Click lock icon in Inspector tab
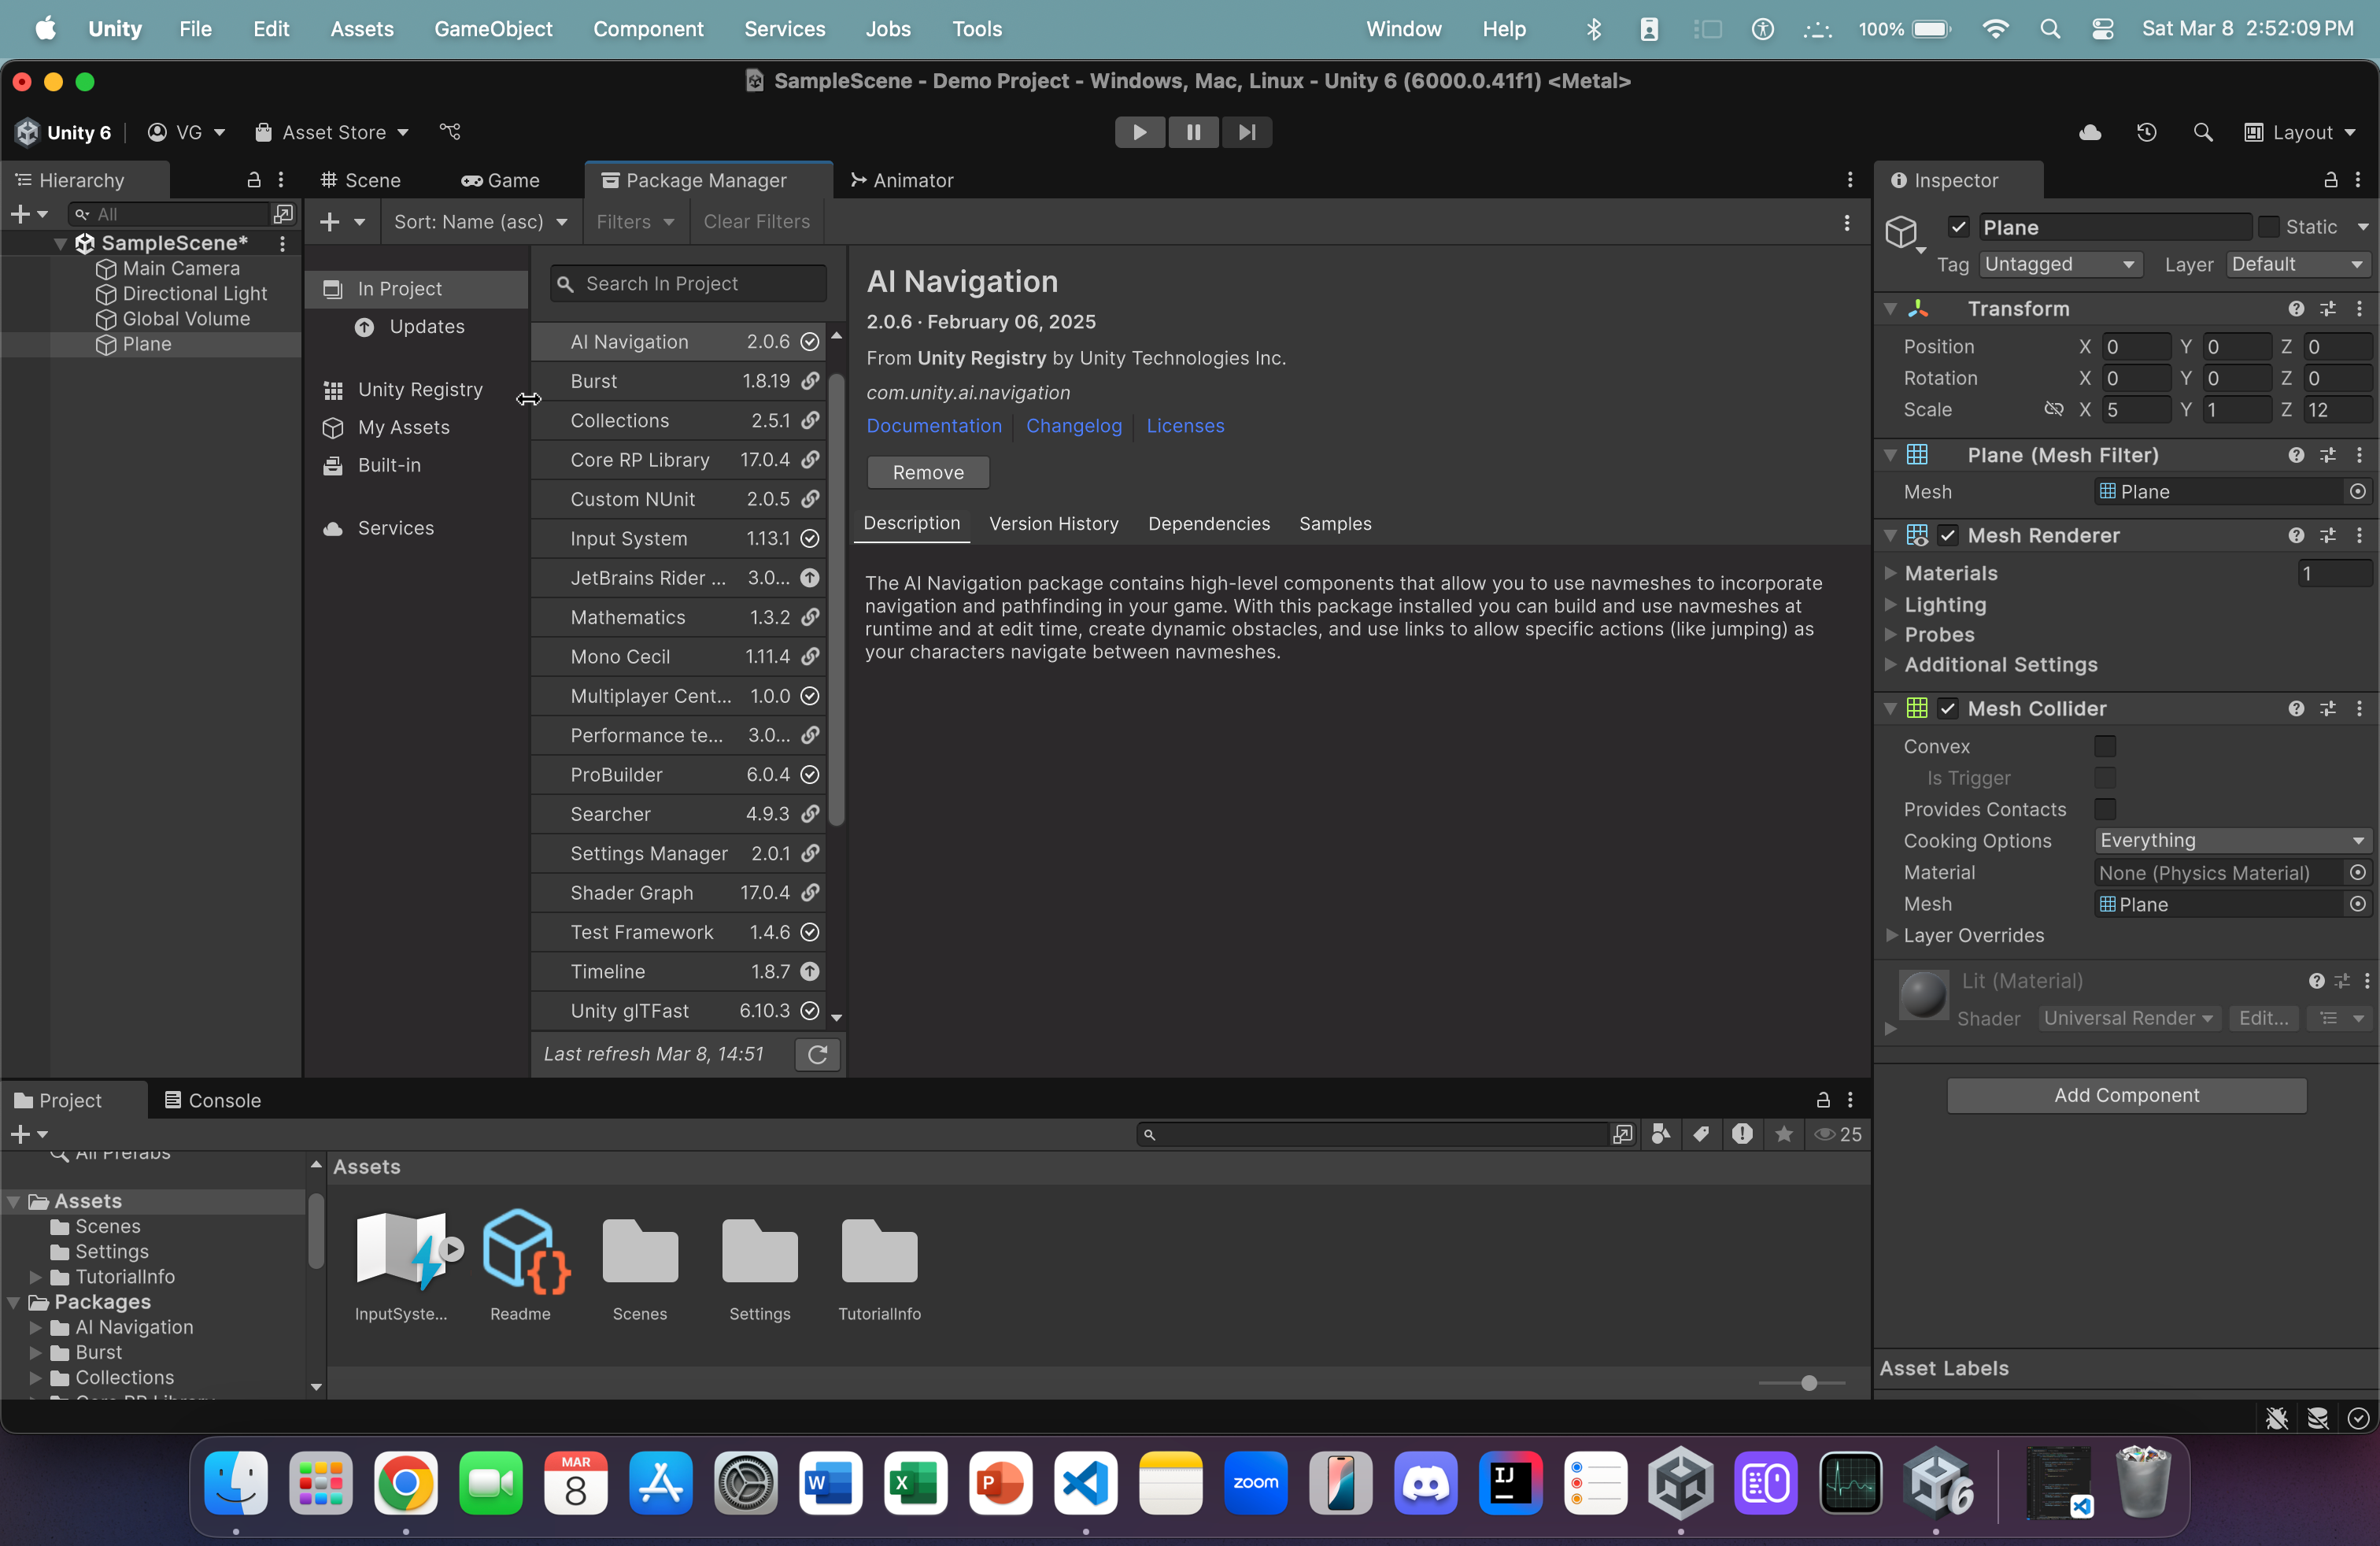The height and width of the screenshot is (1546, 2380). (x=2330, y=180)
